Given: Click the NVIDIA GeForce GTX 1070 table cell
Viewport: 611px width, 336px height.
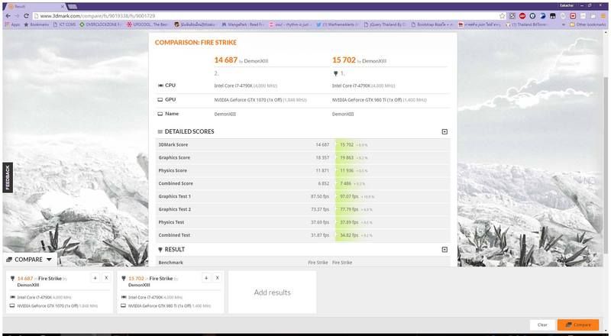Looking at the screenshot, I should [260, 100].
